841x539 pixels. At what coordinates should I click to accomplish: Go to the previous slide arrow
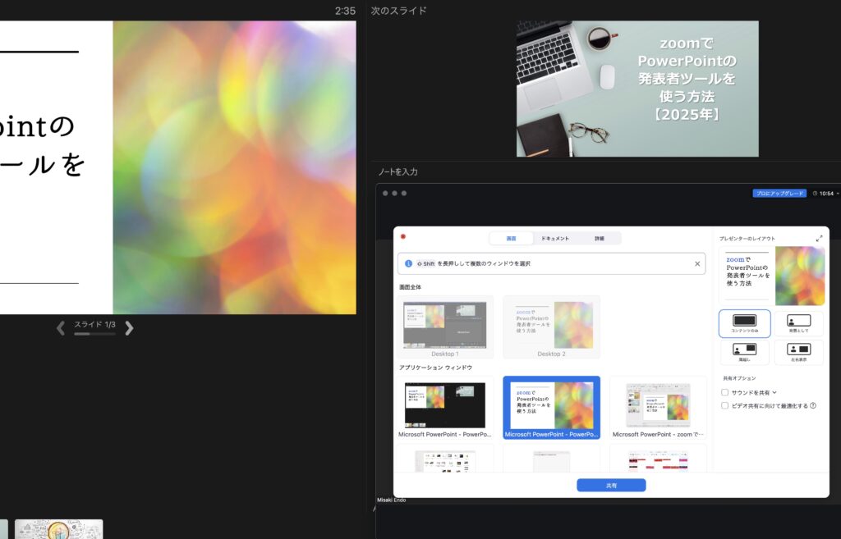60,328
